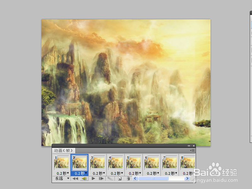Collapse the animation panel to icons

(189, 146)
